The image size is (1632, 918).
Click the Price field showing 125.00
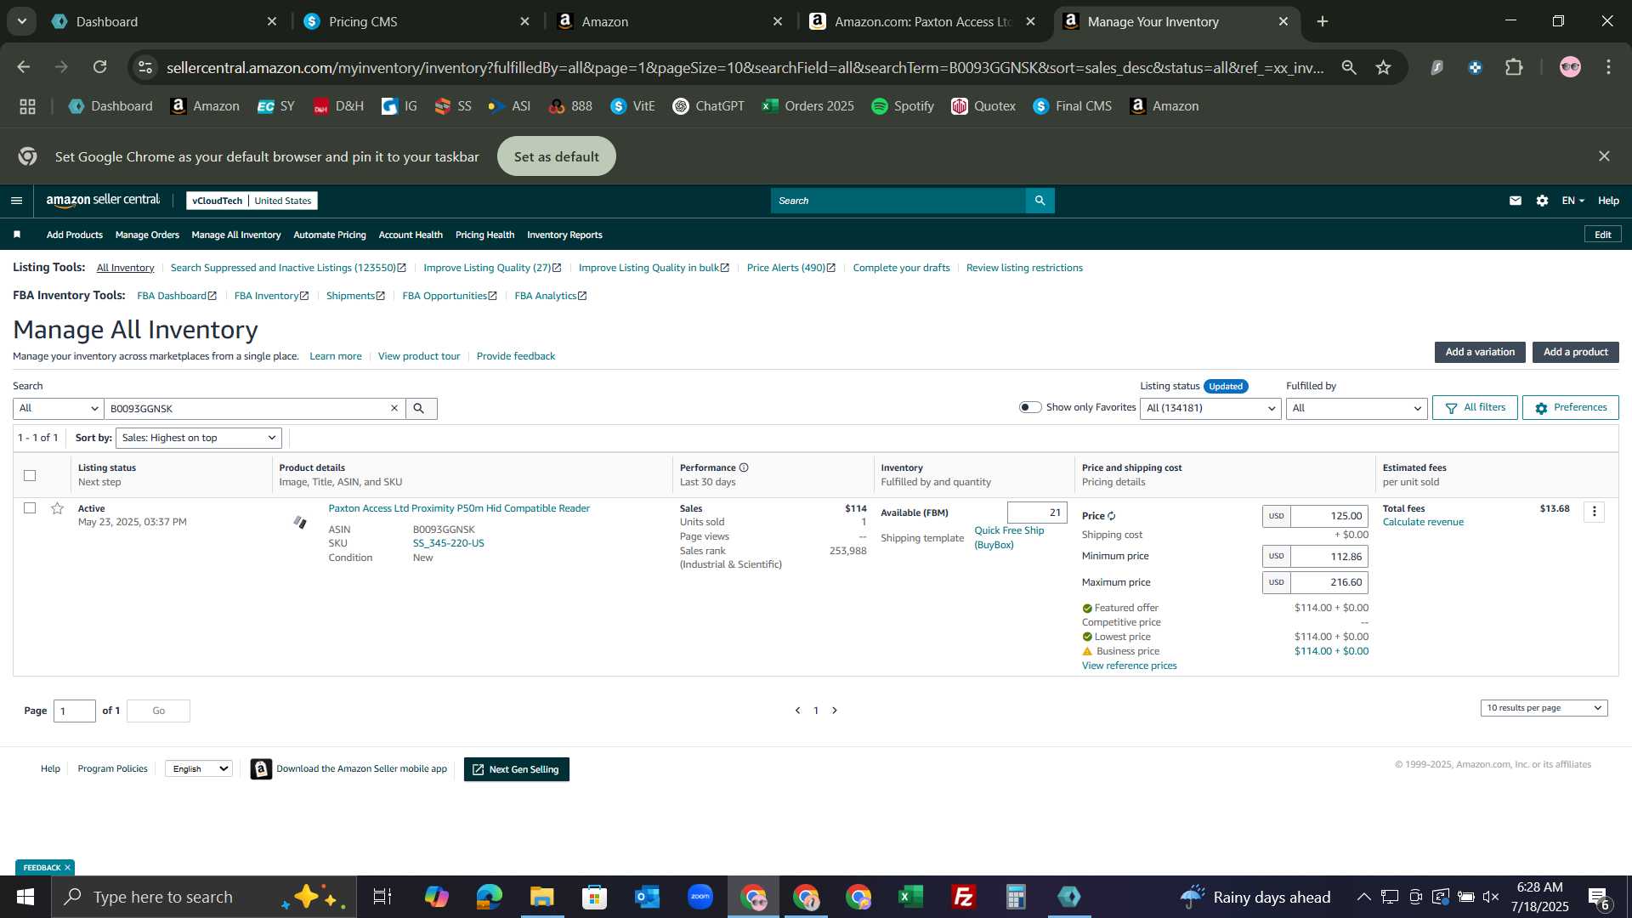click(x=1329, y=516)
